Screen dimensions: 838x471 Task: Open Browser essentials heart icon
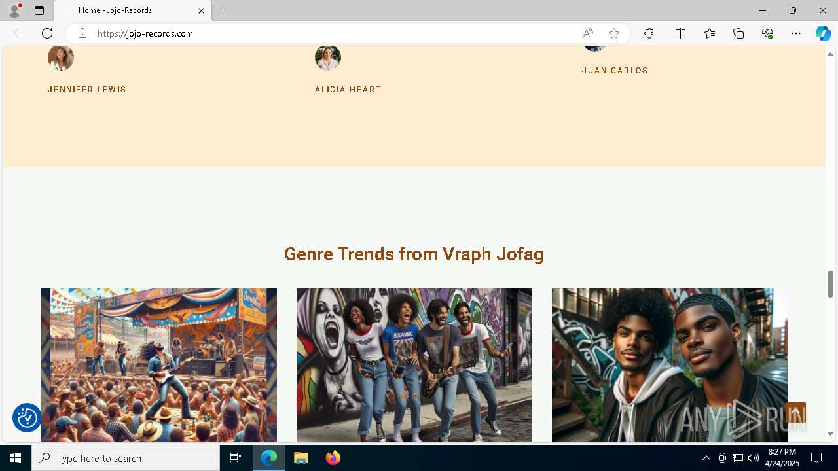[x=767, y=33]
